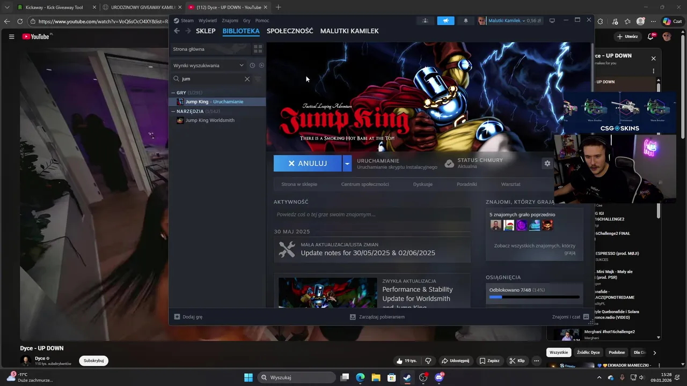Image resolution: width=687 pixels, height=386 pixels.
Task: Go forward with Steam's forward arrow
Action: pos(188,31)
